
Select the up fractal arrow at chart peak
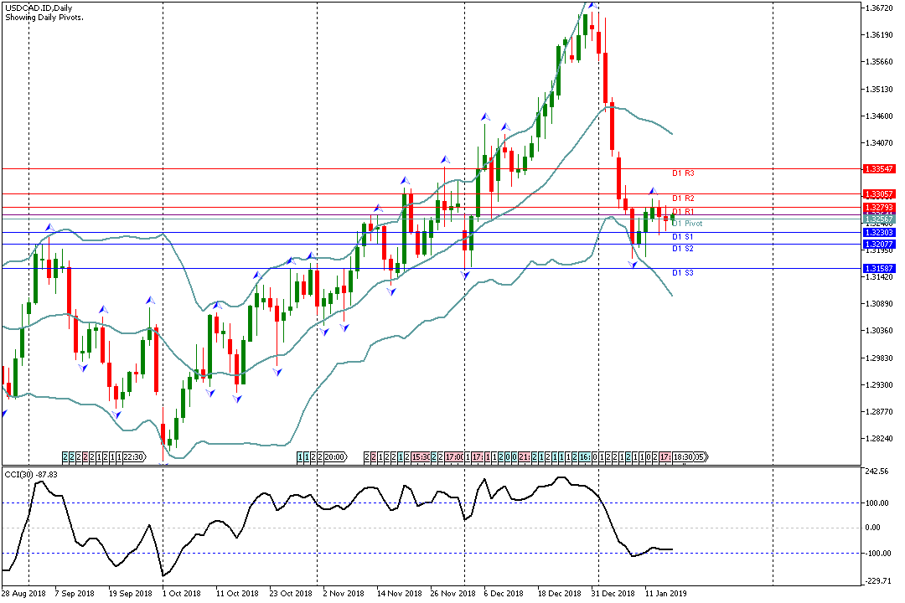point(592,5)
